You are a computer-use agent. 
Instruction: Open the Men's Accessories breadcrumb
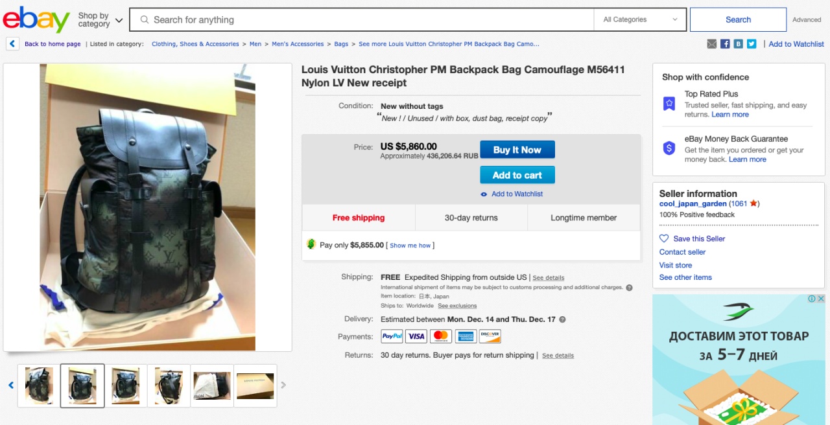[x=298, y=44]
